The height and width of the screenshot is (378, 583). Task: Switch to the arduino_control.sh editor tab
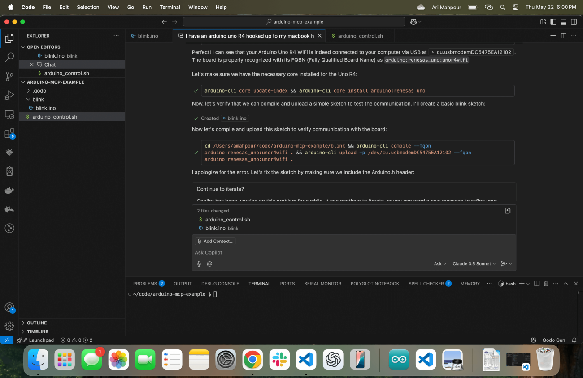click(x=360, y=36)
